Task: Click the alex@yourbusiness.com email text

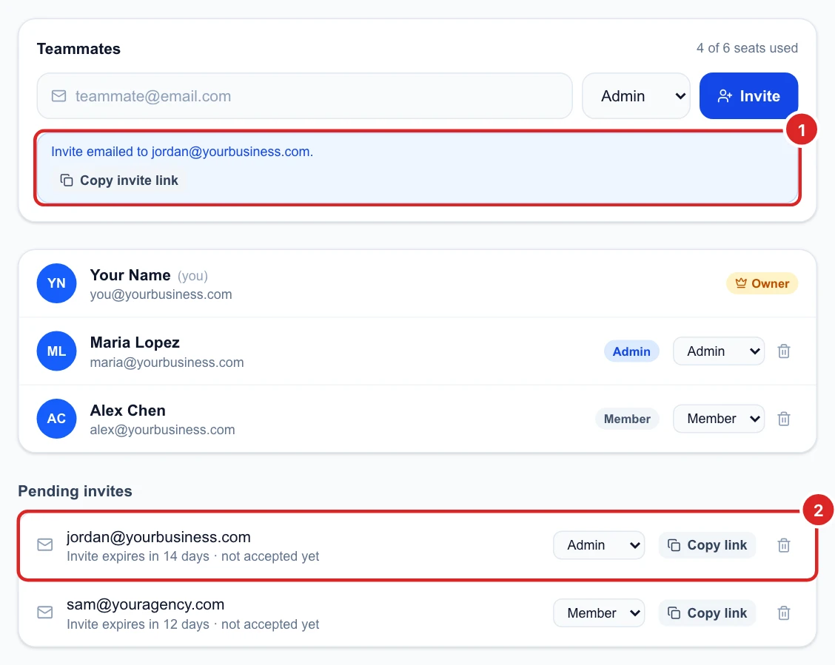Action: tap(162, 430)
